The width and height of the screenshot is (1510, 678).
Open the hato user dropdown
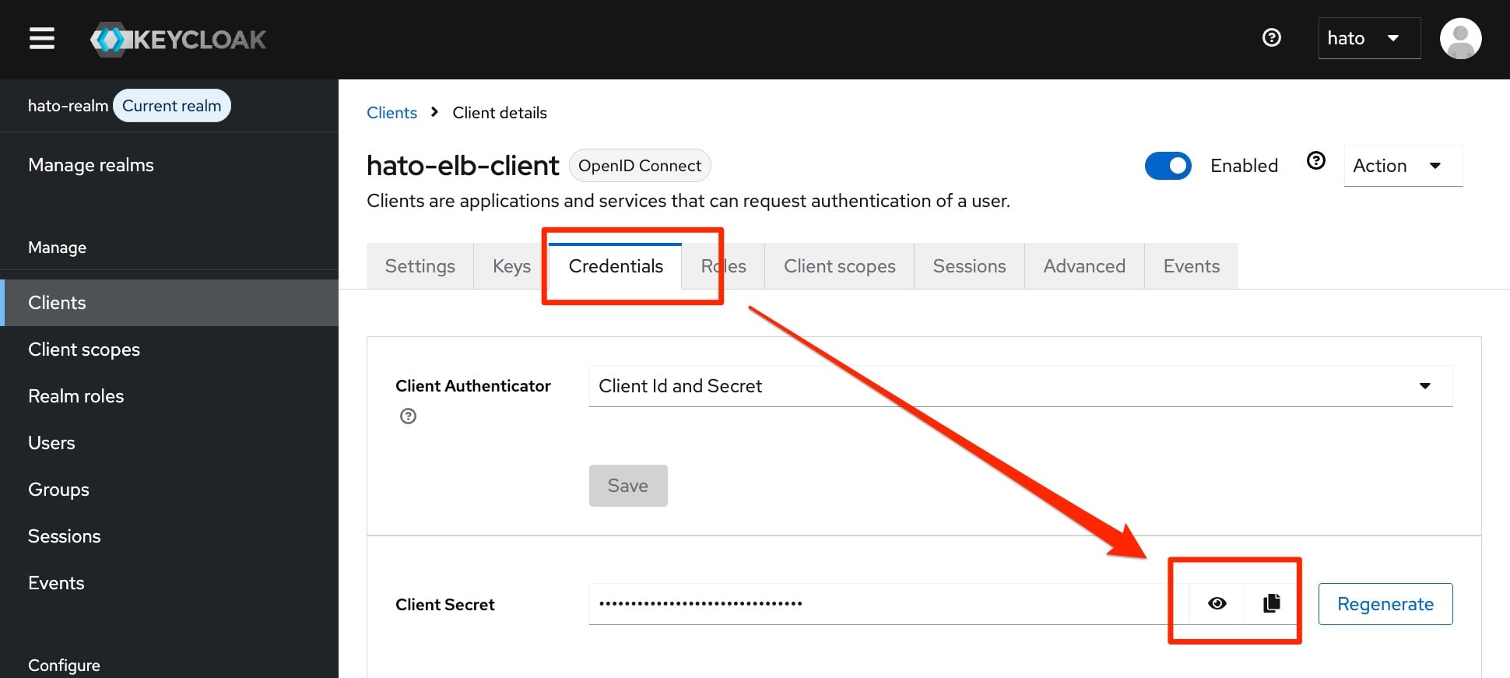point(1369,38)
